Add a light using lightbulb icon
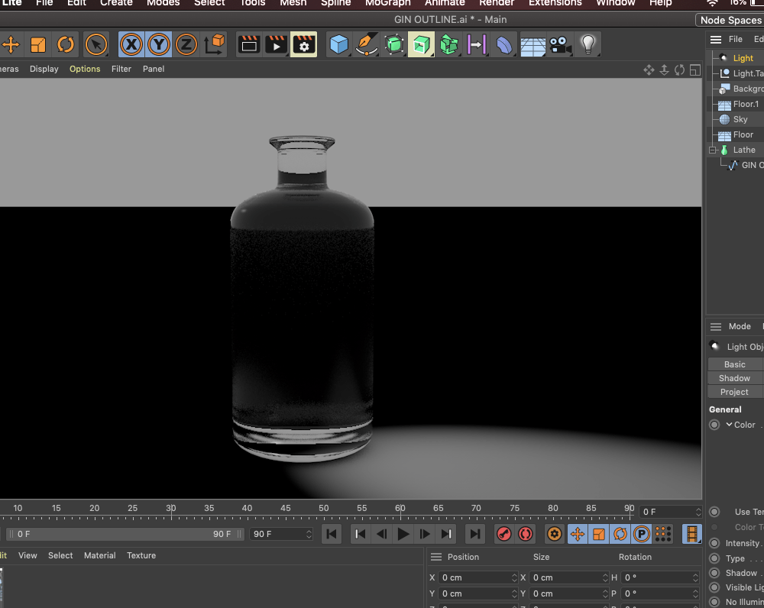 tap(587, 45)
